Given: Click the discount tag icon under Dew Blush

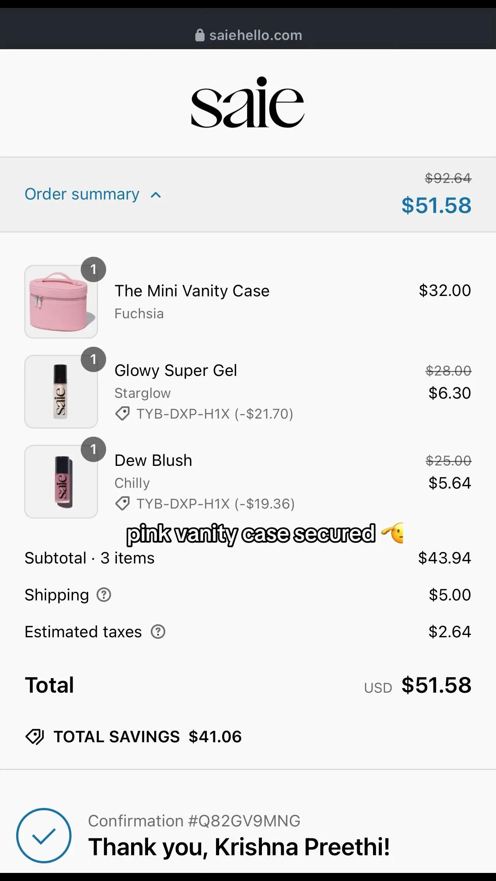Looking at the screenshot, I should 123,504.
